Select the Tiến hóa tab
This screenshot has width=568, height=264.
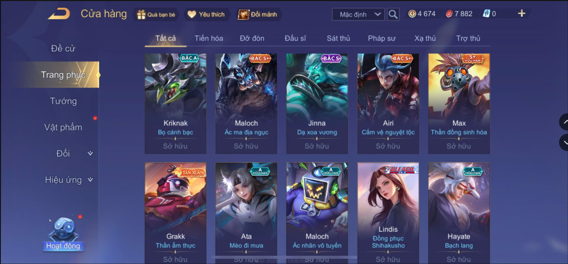pyautogui.click(x=209, y=38)
